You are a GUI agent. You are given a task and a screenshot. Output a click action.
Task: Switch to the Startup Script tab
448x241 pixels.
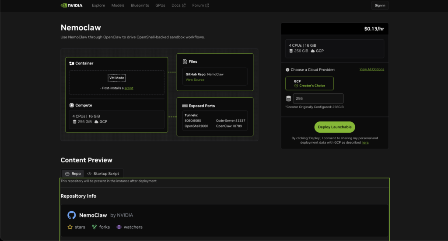tap(103, 174)
